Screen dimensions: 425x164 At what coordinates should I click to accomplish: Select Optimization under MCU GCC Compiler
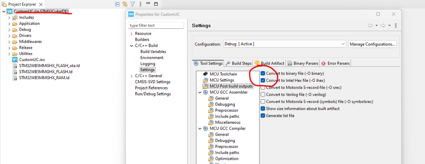[227, 158]
